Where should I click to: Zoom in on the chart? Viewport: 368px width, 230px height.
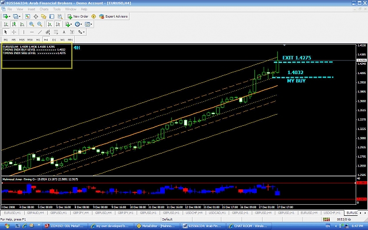(31, 24)
